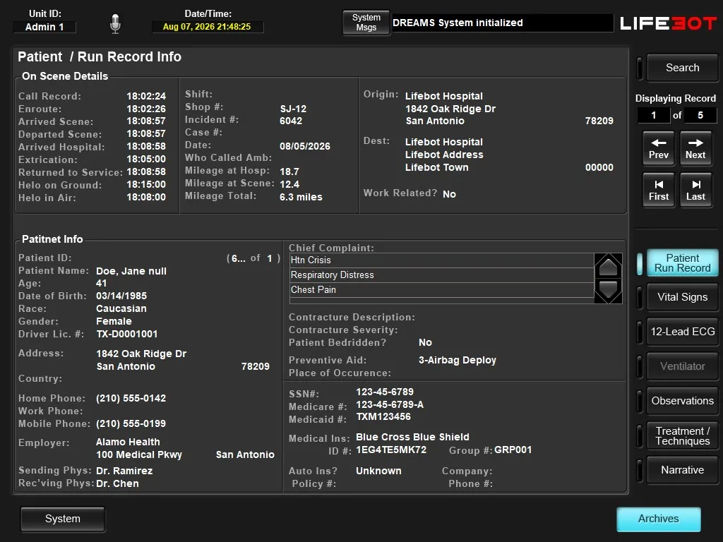This screenshot has height=542, width=723.
Task: Click the Shop # value SJ-12
Action: click(293, 109)
